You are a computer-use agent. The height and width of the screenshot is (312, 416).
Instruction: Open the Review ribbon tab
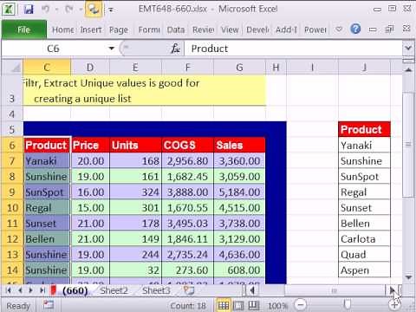[203, 29]
